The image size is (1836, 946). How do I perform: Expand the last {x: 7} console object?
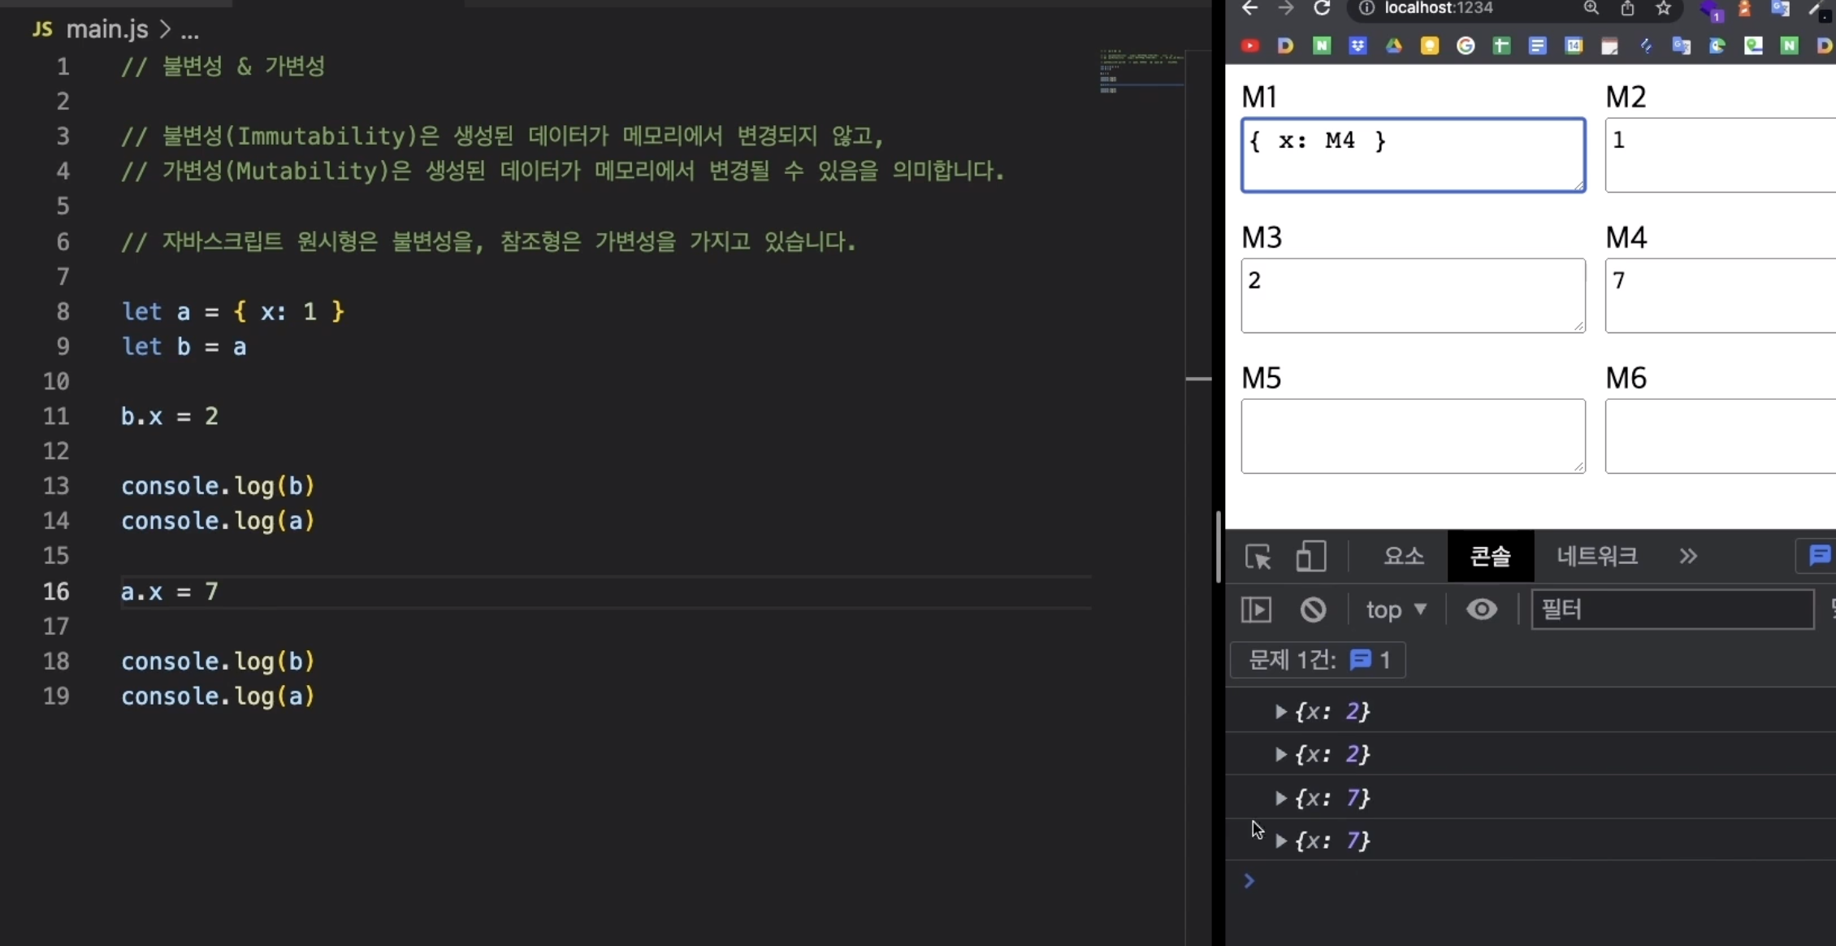tap(1280, 840)
